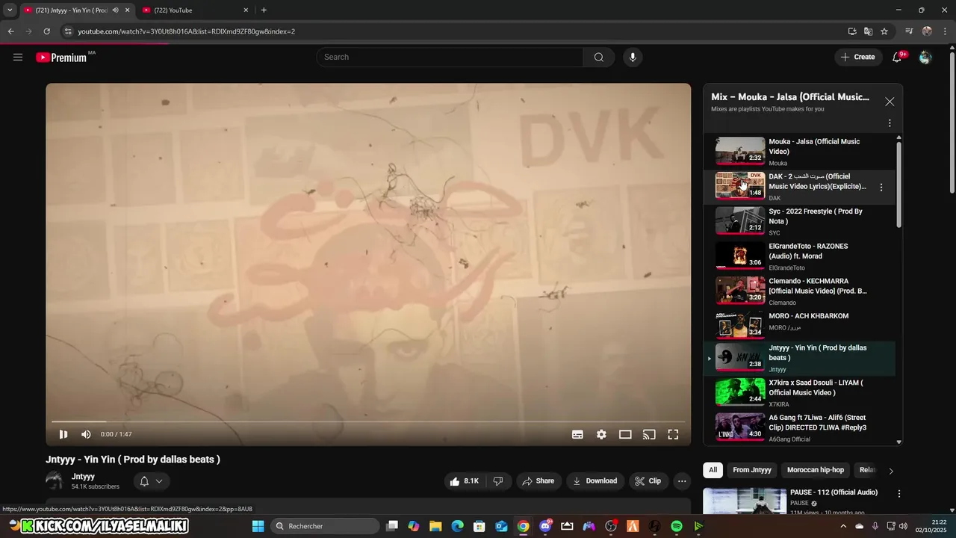Open the notifications bell in header
The width and height of the screenshot is (956, 538).
tap(897, 57)
